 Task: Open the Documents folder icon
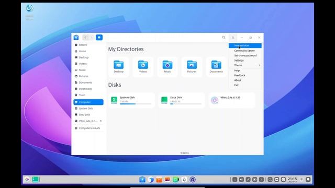(x=216, y=67)
